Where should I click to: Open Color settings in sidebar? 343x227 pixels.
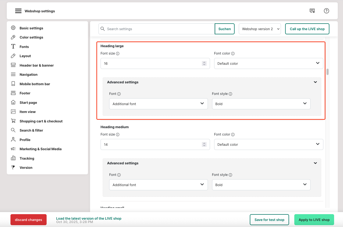tap(31, 37)
